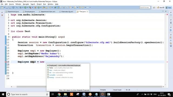Viewport: 173px width, 97px height.
Task: Collapse the main method on line 9
Action: (10, 37)
